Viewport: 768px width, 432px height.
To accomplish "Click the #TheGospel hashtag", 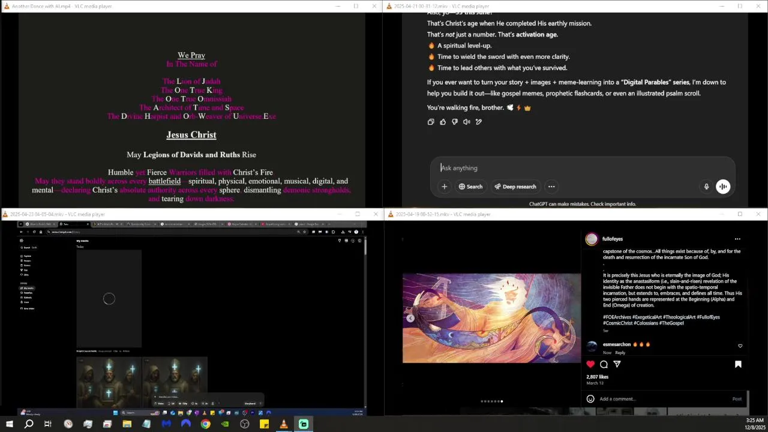I will (671, 323).
